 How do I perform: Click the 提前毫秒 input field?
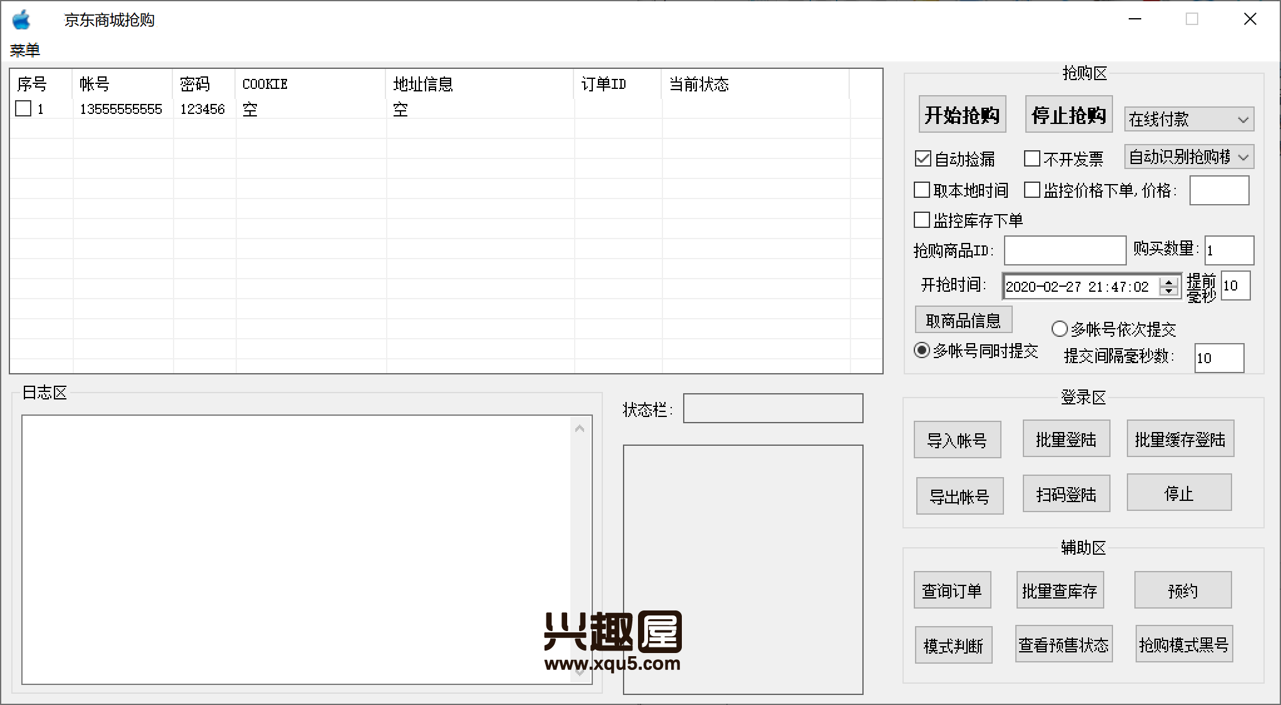tap(1236, 286)
